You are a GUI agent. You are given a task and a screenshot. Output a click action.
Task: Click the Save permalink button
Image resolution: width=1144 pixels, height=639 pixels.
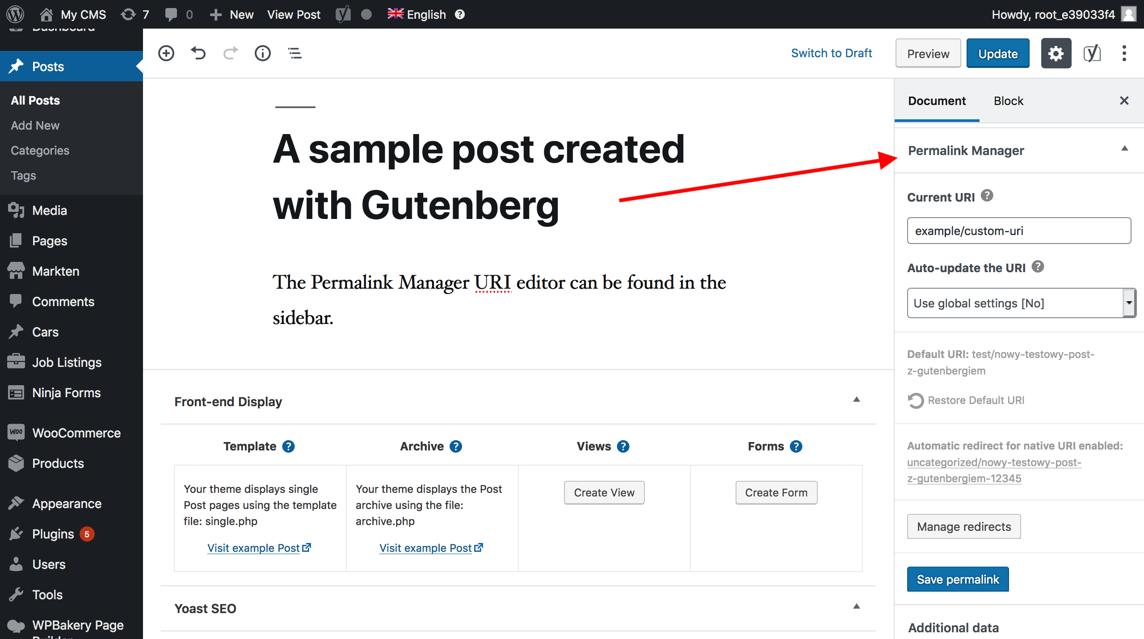pos(958,579)
